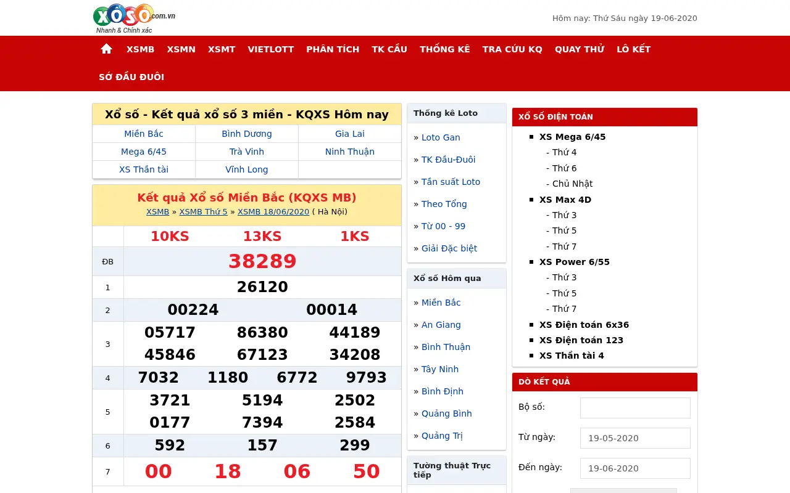Open the VIETLOTT menu
The height and width of the screenshot is (493, 790).
point(271,49)
